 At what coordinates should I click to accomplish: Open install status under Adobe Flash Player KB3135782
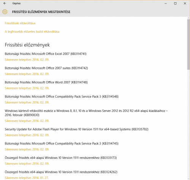(x=27, y=135)
